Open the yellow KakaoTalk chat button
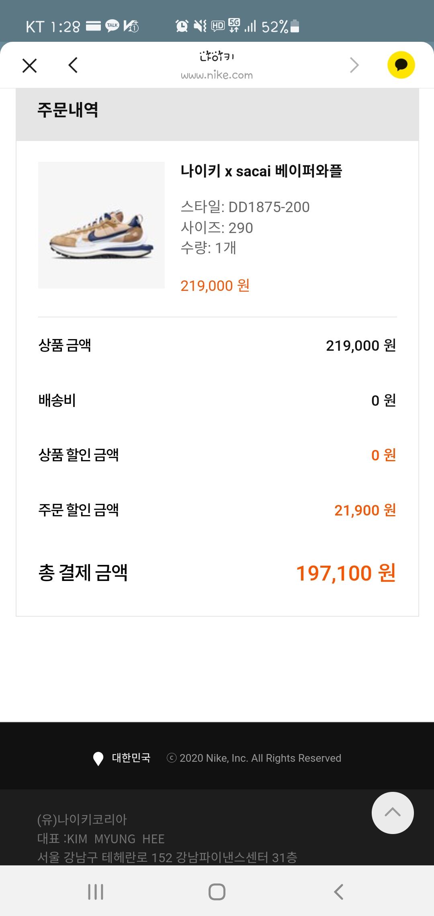 click(x=401, y=65)
